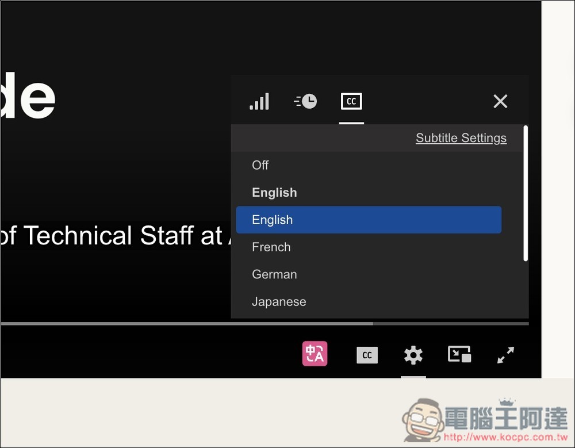Enable picture-in-picture mode
575x448 pixels.
(x=459, y=354)
